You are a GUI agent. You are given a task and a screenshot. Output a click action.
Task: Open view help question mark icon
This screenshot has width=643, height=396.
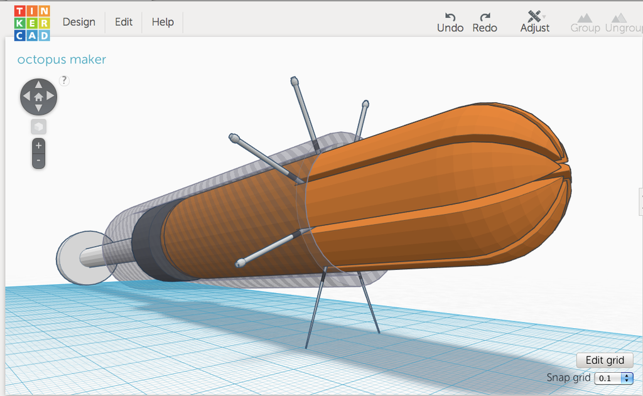64,80
